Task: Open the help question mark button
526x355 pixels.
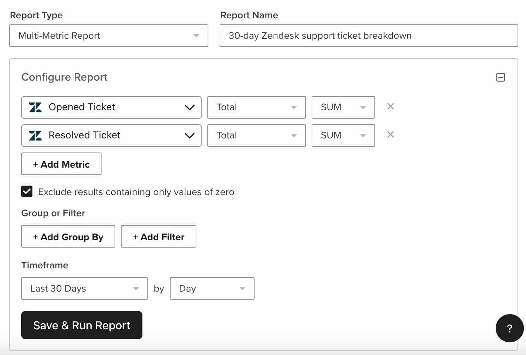Action: click(509, 328)
